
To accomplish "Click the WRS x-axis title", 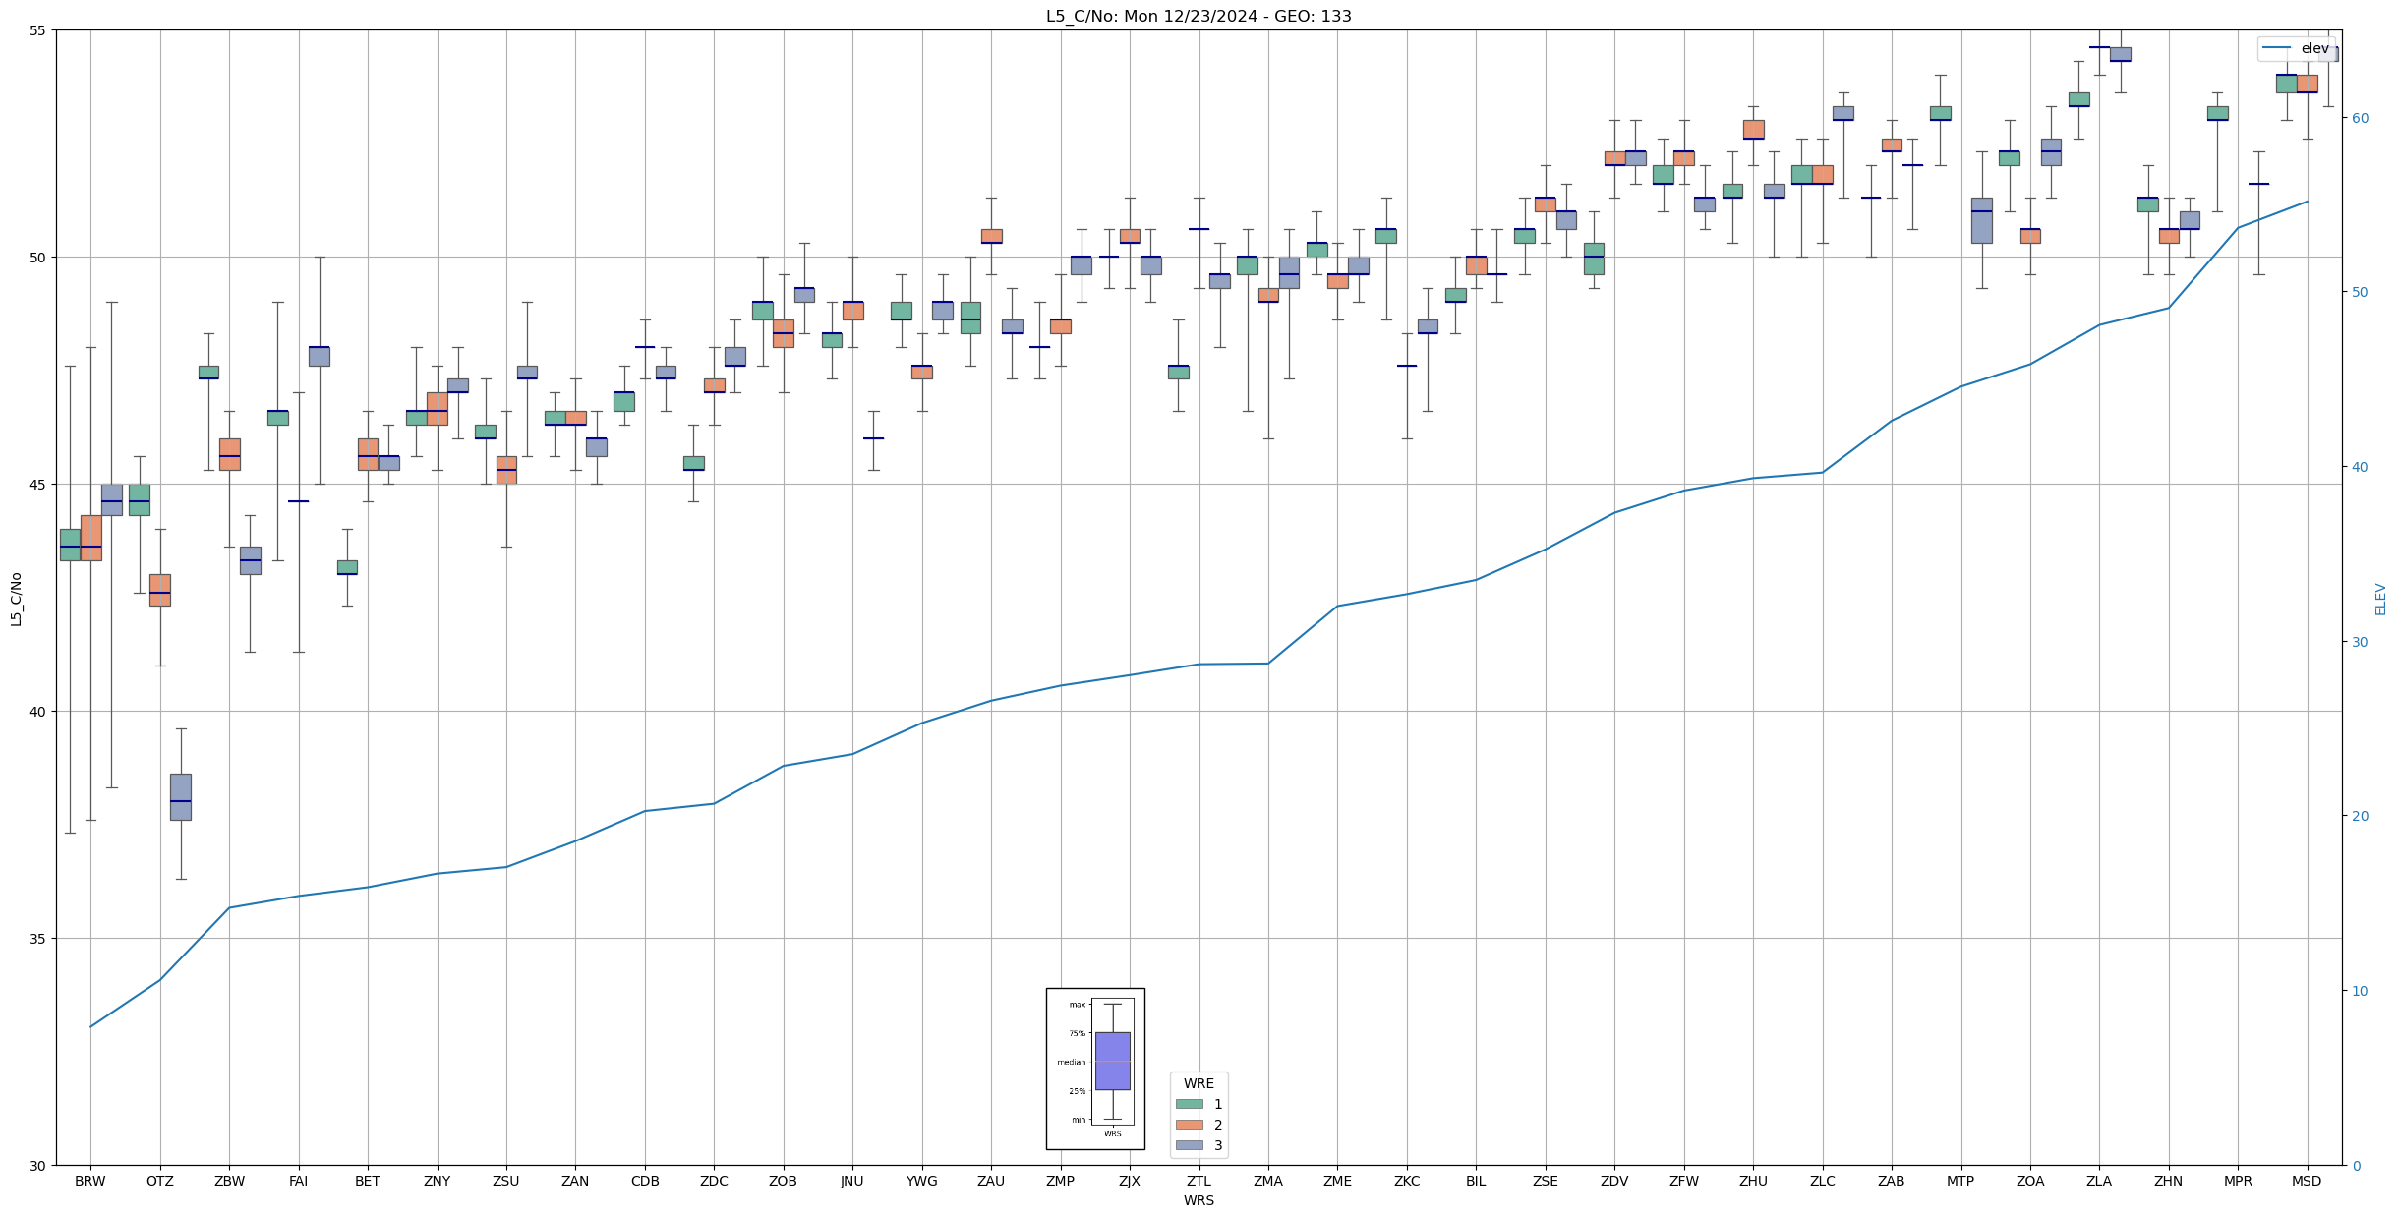I will (x=1198, y=1200).
